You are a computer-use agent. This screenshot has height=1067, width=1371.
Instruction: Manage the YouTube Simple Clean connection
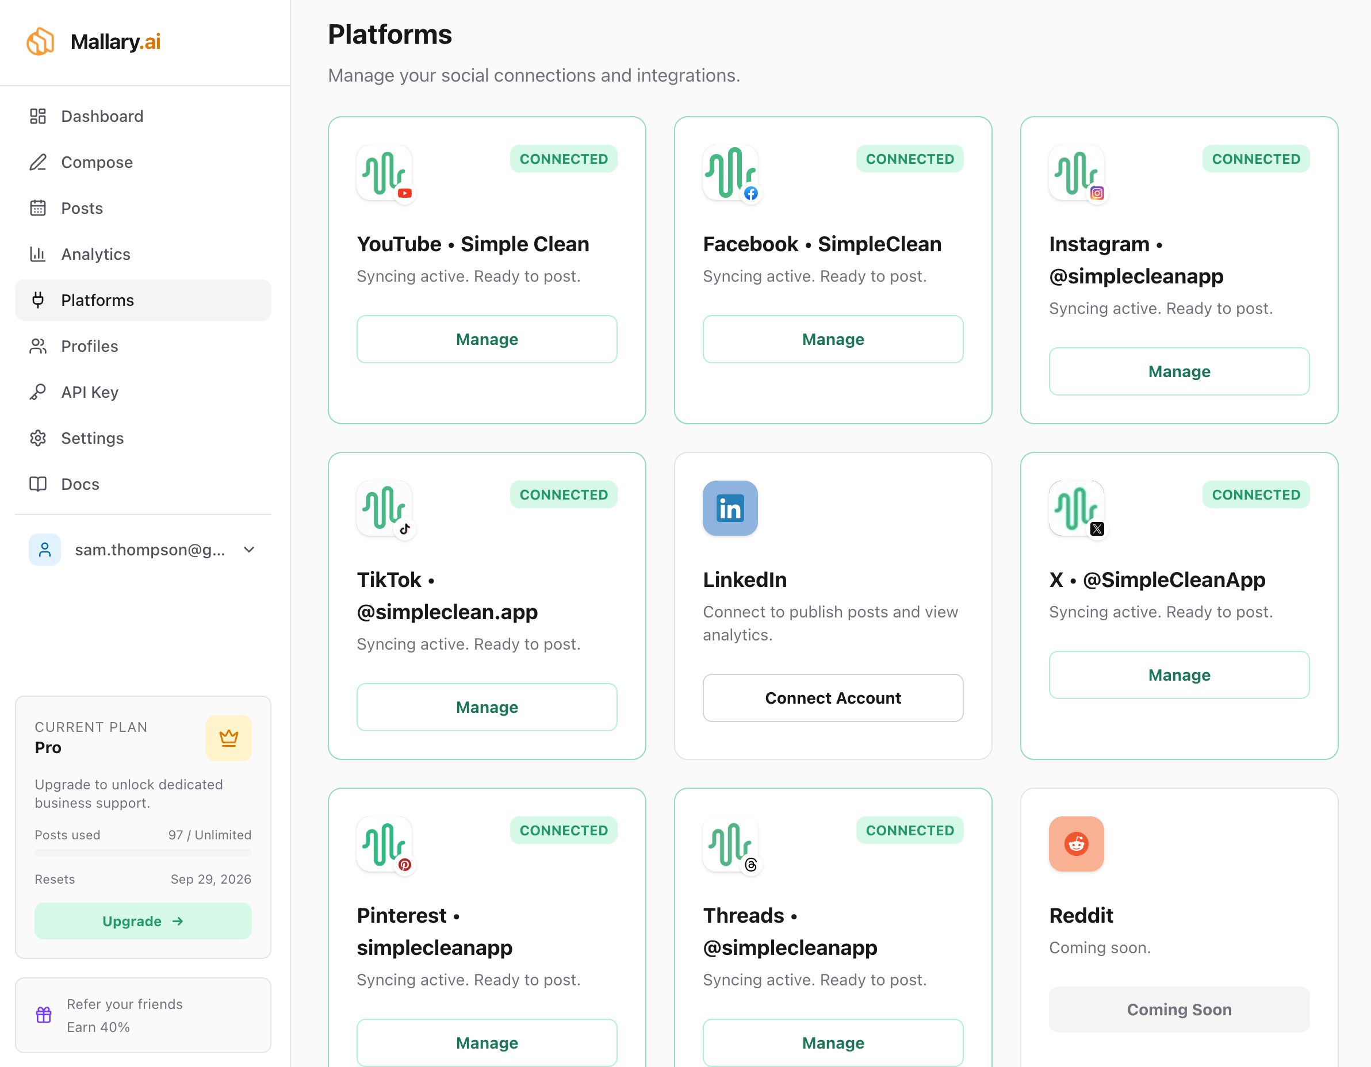tap(487, 339)
